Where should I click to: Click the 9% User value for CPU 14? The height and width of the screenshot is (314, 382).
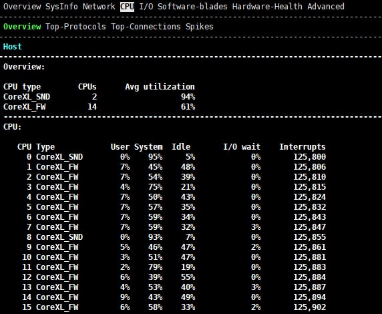(x=125, y=297)
